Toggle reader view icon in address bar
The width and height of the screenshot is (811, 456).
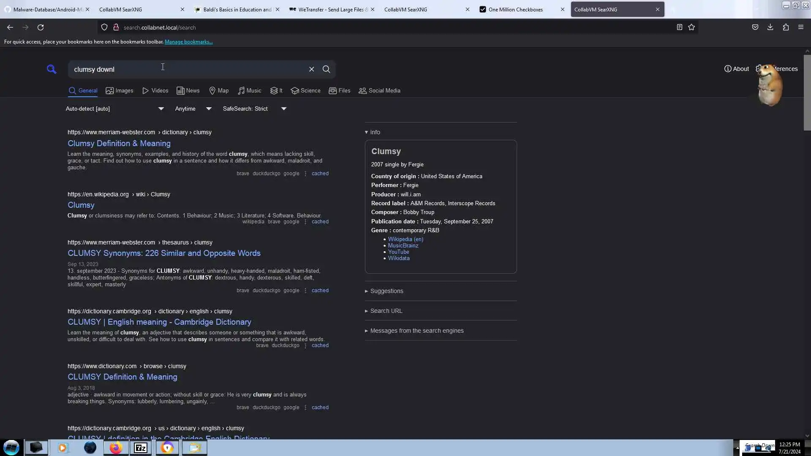(x=679, y=27)
